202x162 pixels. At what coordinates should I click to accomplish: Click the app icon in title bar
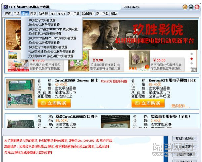5,7
